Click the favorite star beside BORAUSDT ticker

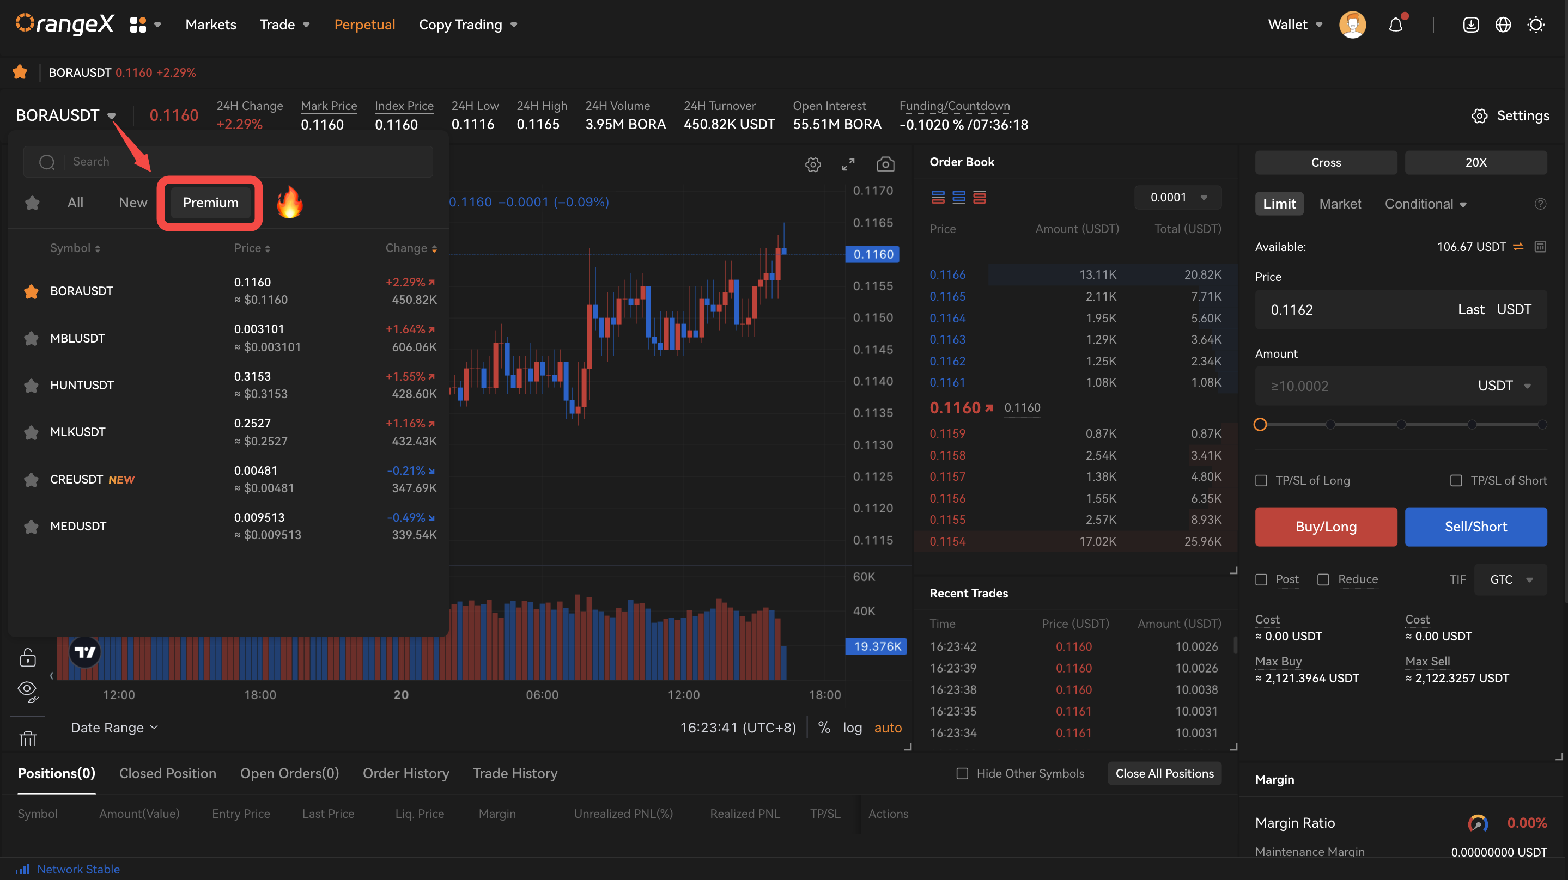(x=20, y=72)
